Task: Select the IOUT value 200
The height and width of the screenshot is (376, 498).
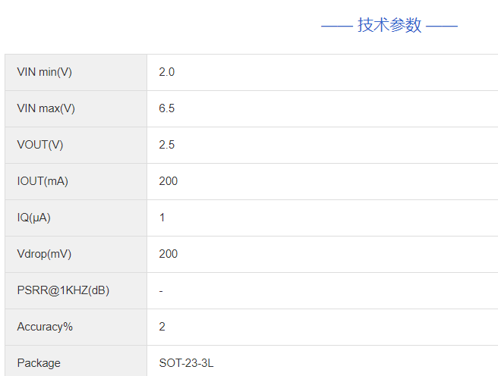Action: (x=169, y=181)
